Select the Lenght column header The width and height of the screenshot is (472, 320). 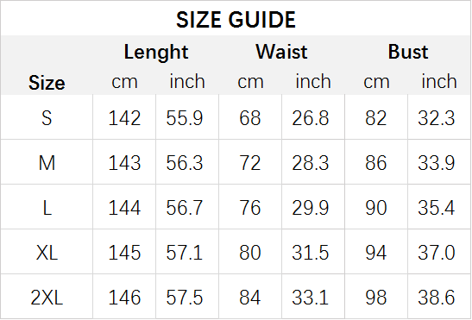[156, 53]
